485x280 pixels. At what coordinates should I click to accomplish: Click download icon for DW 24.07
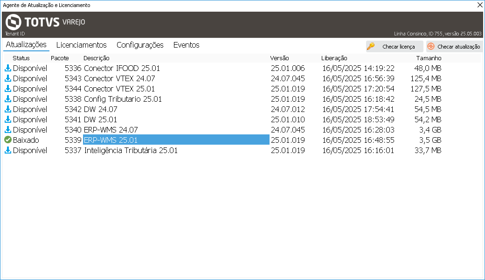point(8,109)
